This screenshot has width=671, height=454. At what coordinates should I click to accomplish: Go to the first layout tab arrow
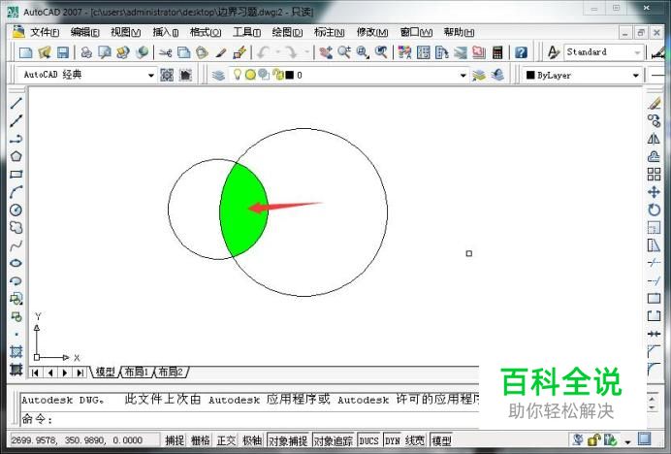click(36, 373)
